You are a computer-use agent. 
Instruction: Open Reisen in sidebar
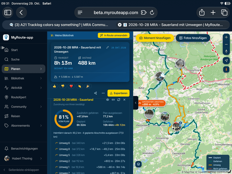24,116
